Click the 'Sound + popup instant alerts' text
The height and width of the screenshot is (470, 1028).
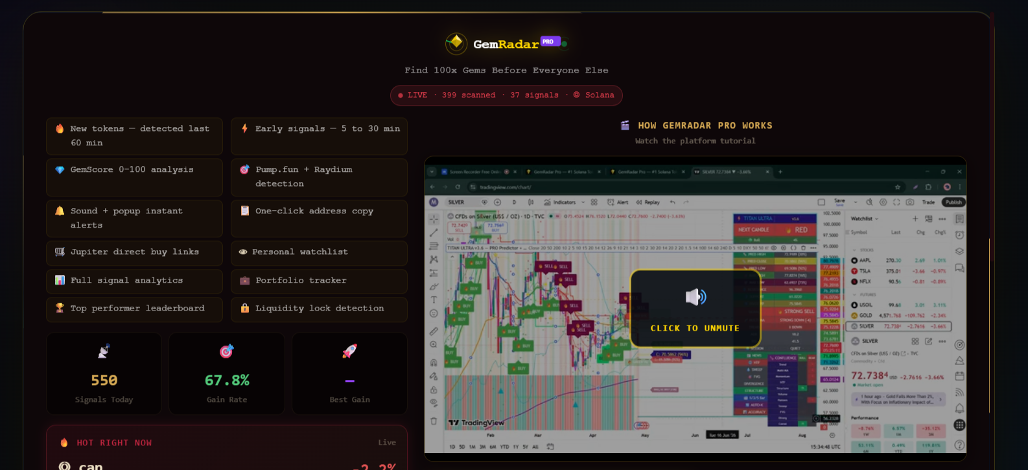[x=126, y=218]
